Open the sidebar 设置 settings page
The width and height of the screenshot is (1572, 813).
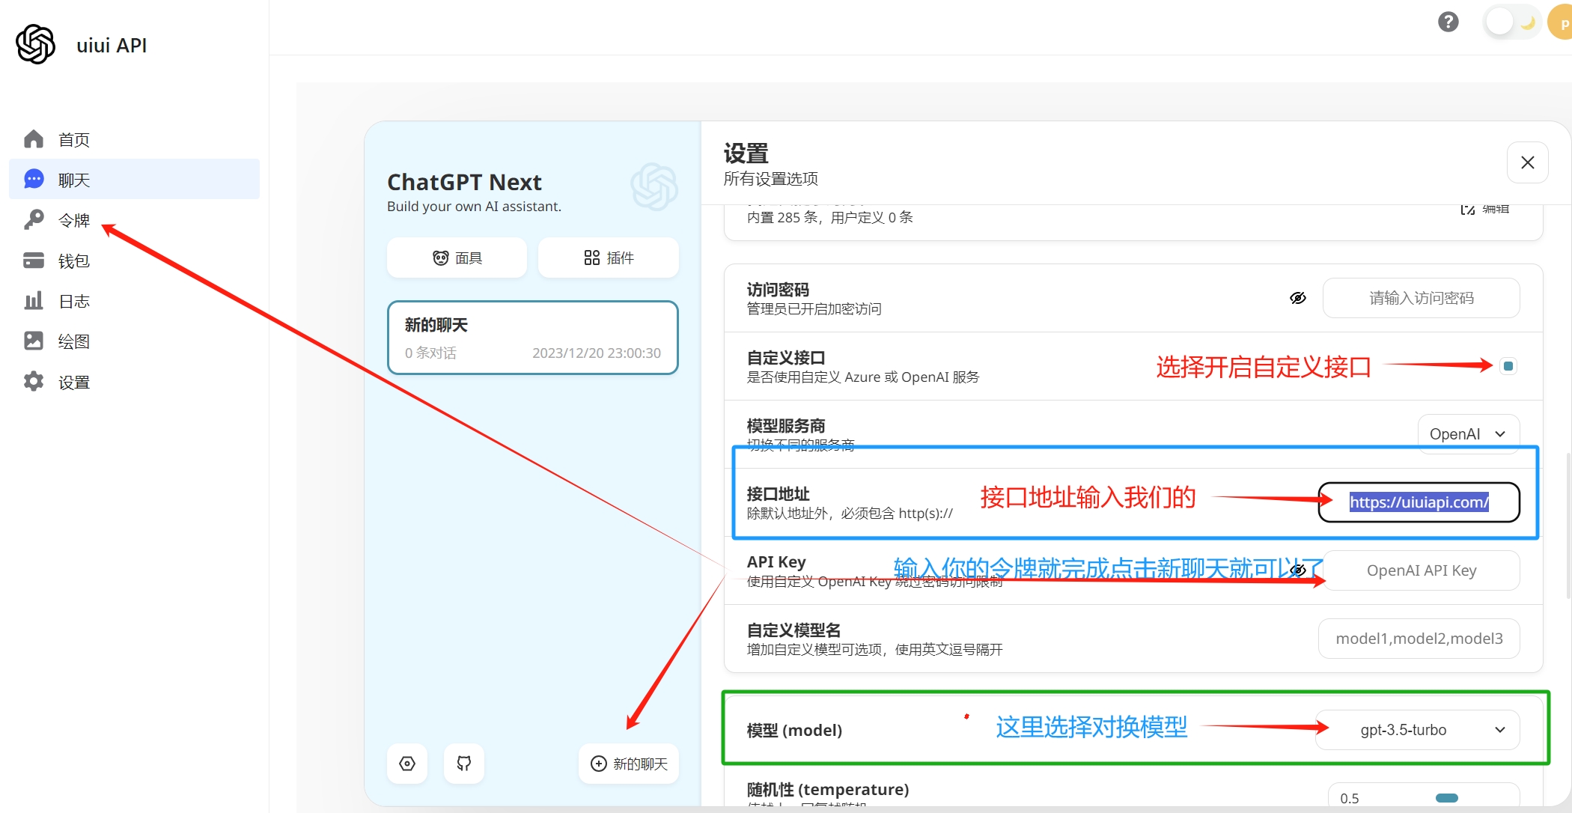134,382
